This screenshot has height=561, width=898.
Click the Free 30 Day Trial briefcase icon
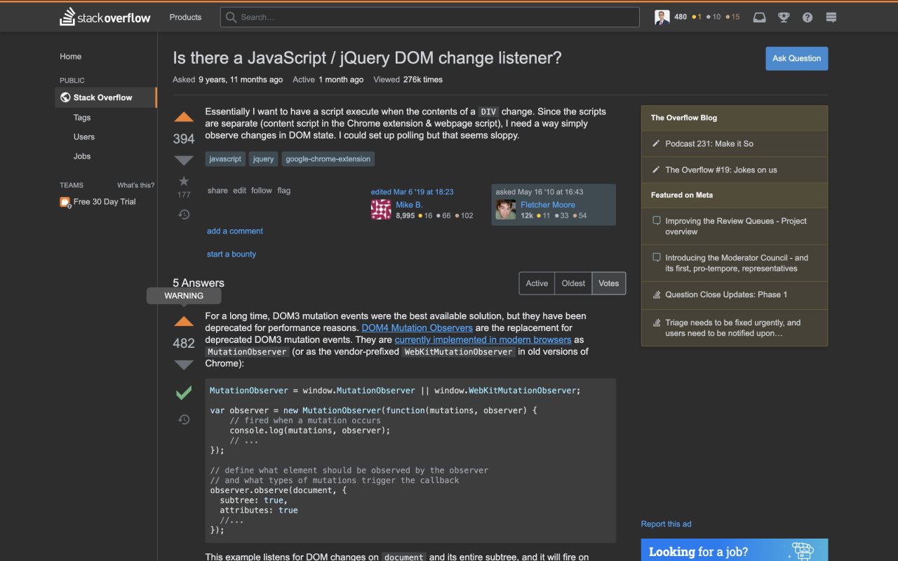coord(65,202)
